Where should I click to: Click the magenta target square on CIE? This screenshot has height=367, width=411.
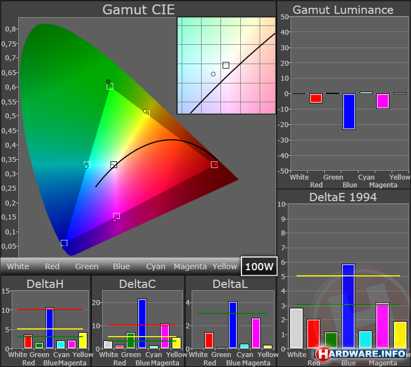[x=117, y=216]
